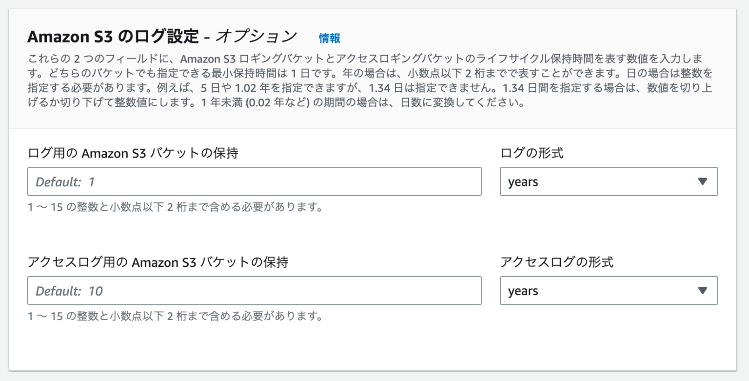Click the disclosure triangle on ログの形式 selector
Screen dimensions: 749x381
703,181
